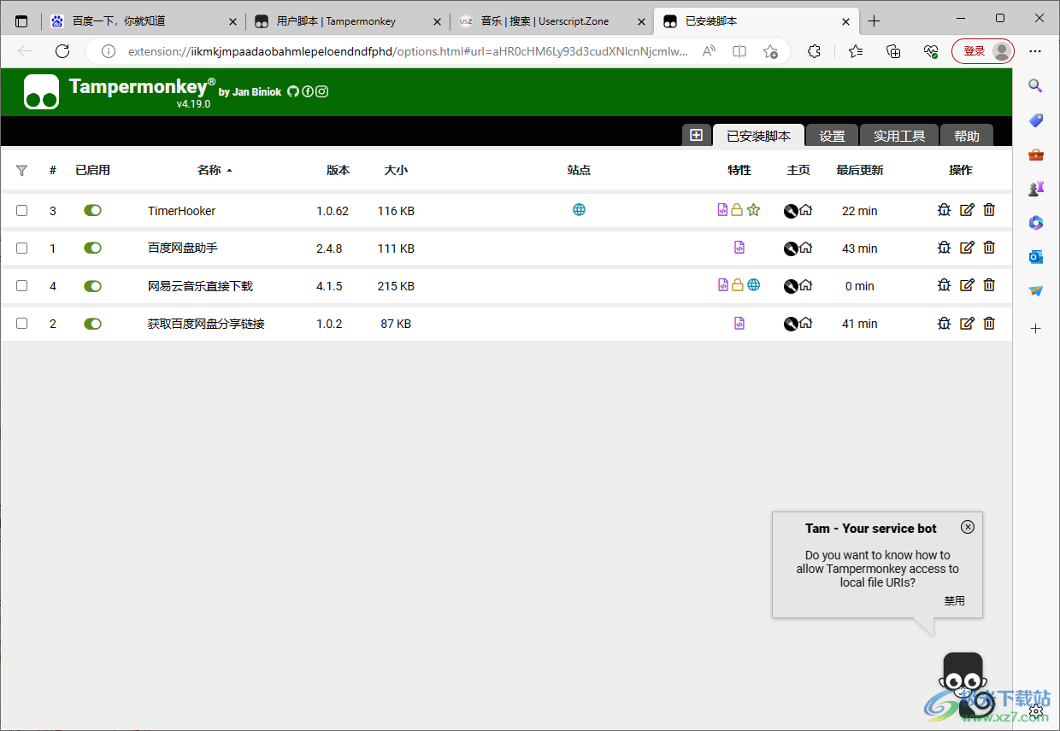
Task: Delete the 获取百度网盘分享链接 script
Action: tap(989, 323)
